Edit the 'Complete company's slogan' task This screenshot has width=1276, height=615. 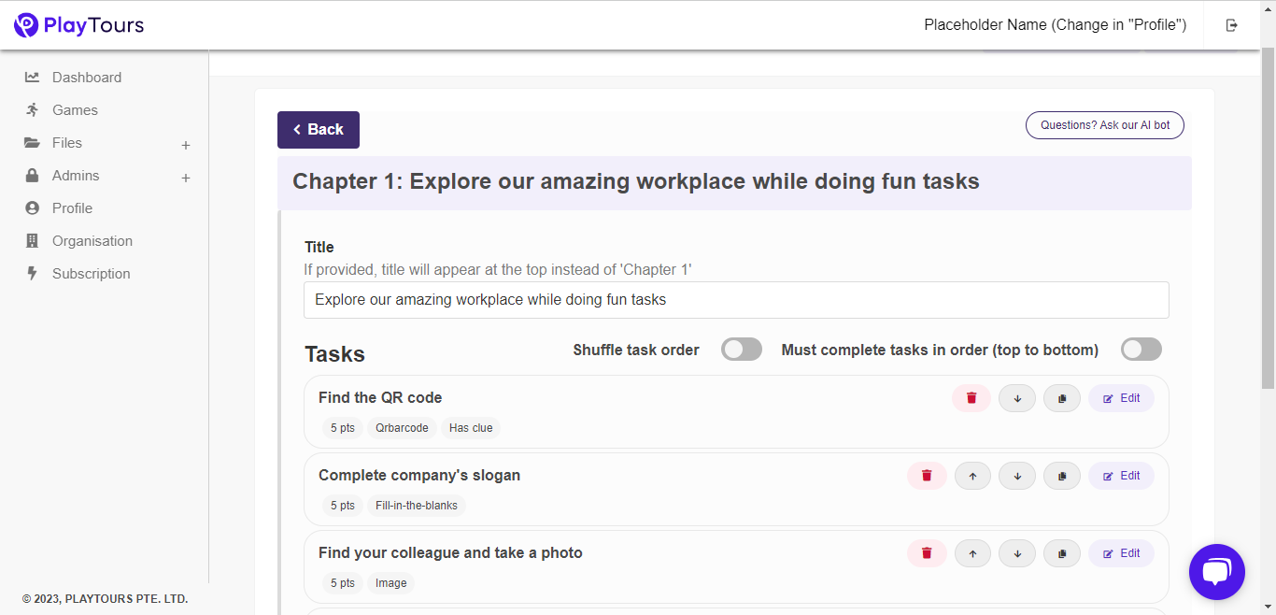1121,476
